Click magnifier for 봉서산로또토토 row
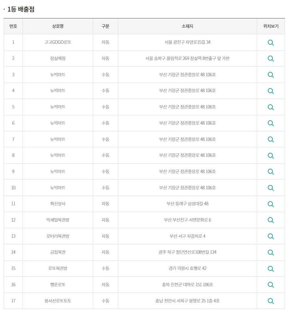Image resolution: width=290 pixels, height=314 pixels. pyautogui.click(x=271, y=301)
